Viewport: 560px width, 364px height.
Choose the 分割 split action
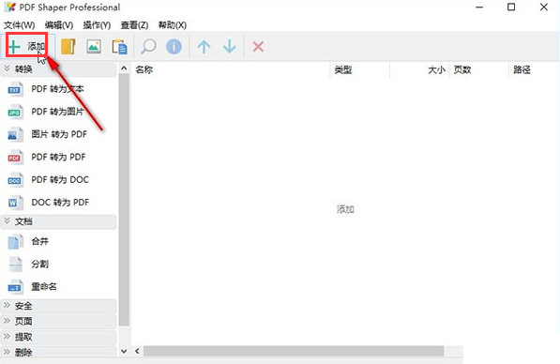click(x=39, y=264)
